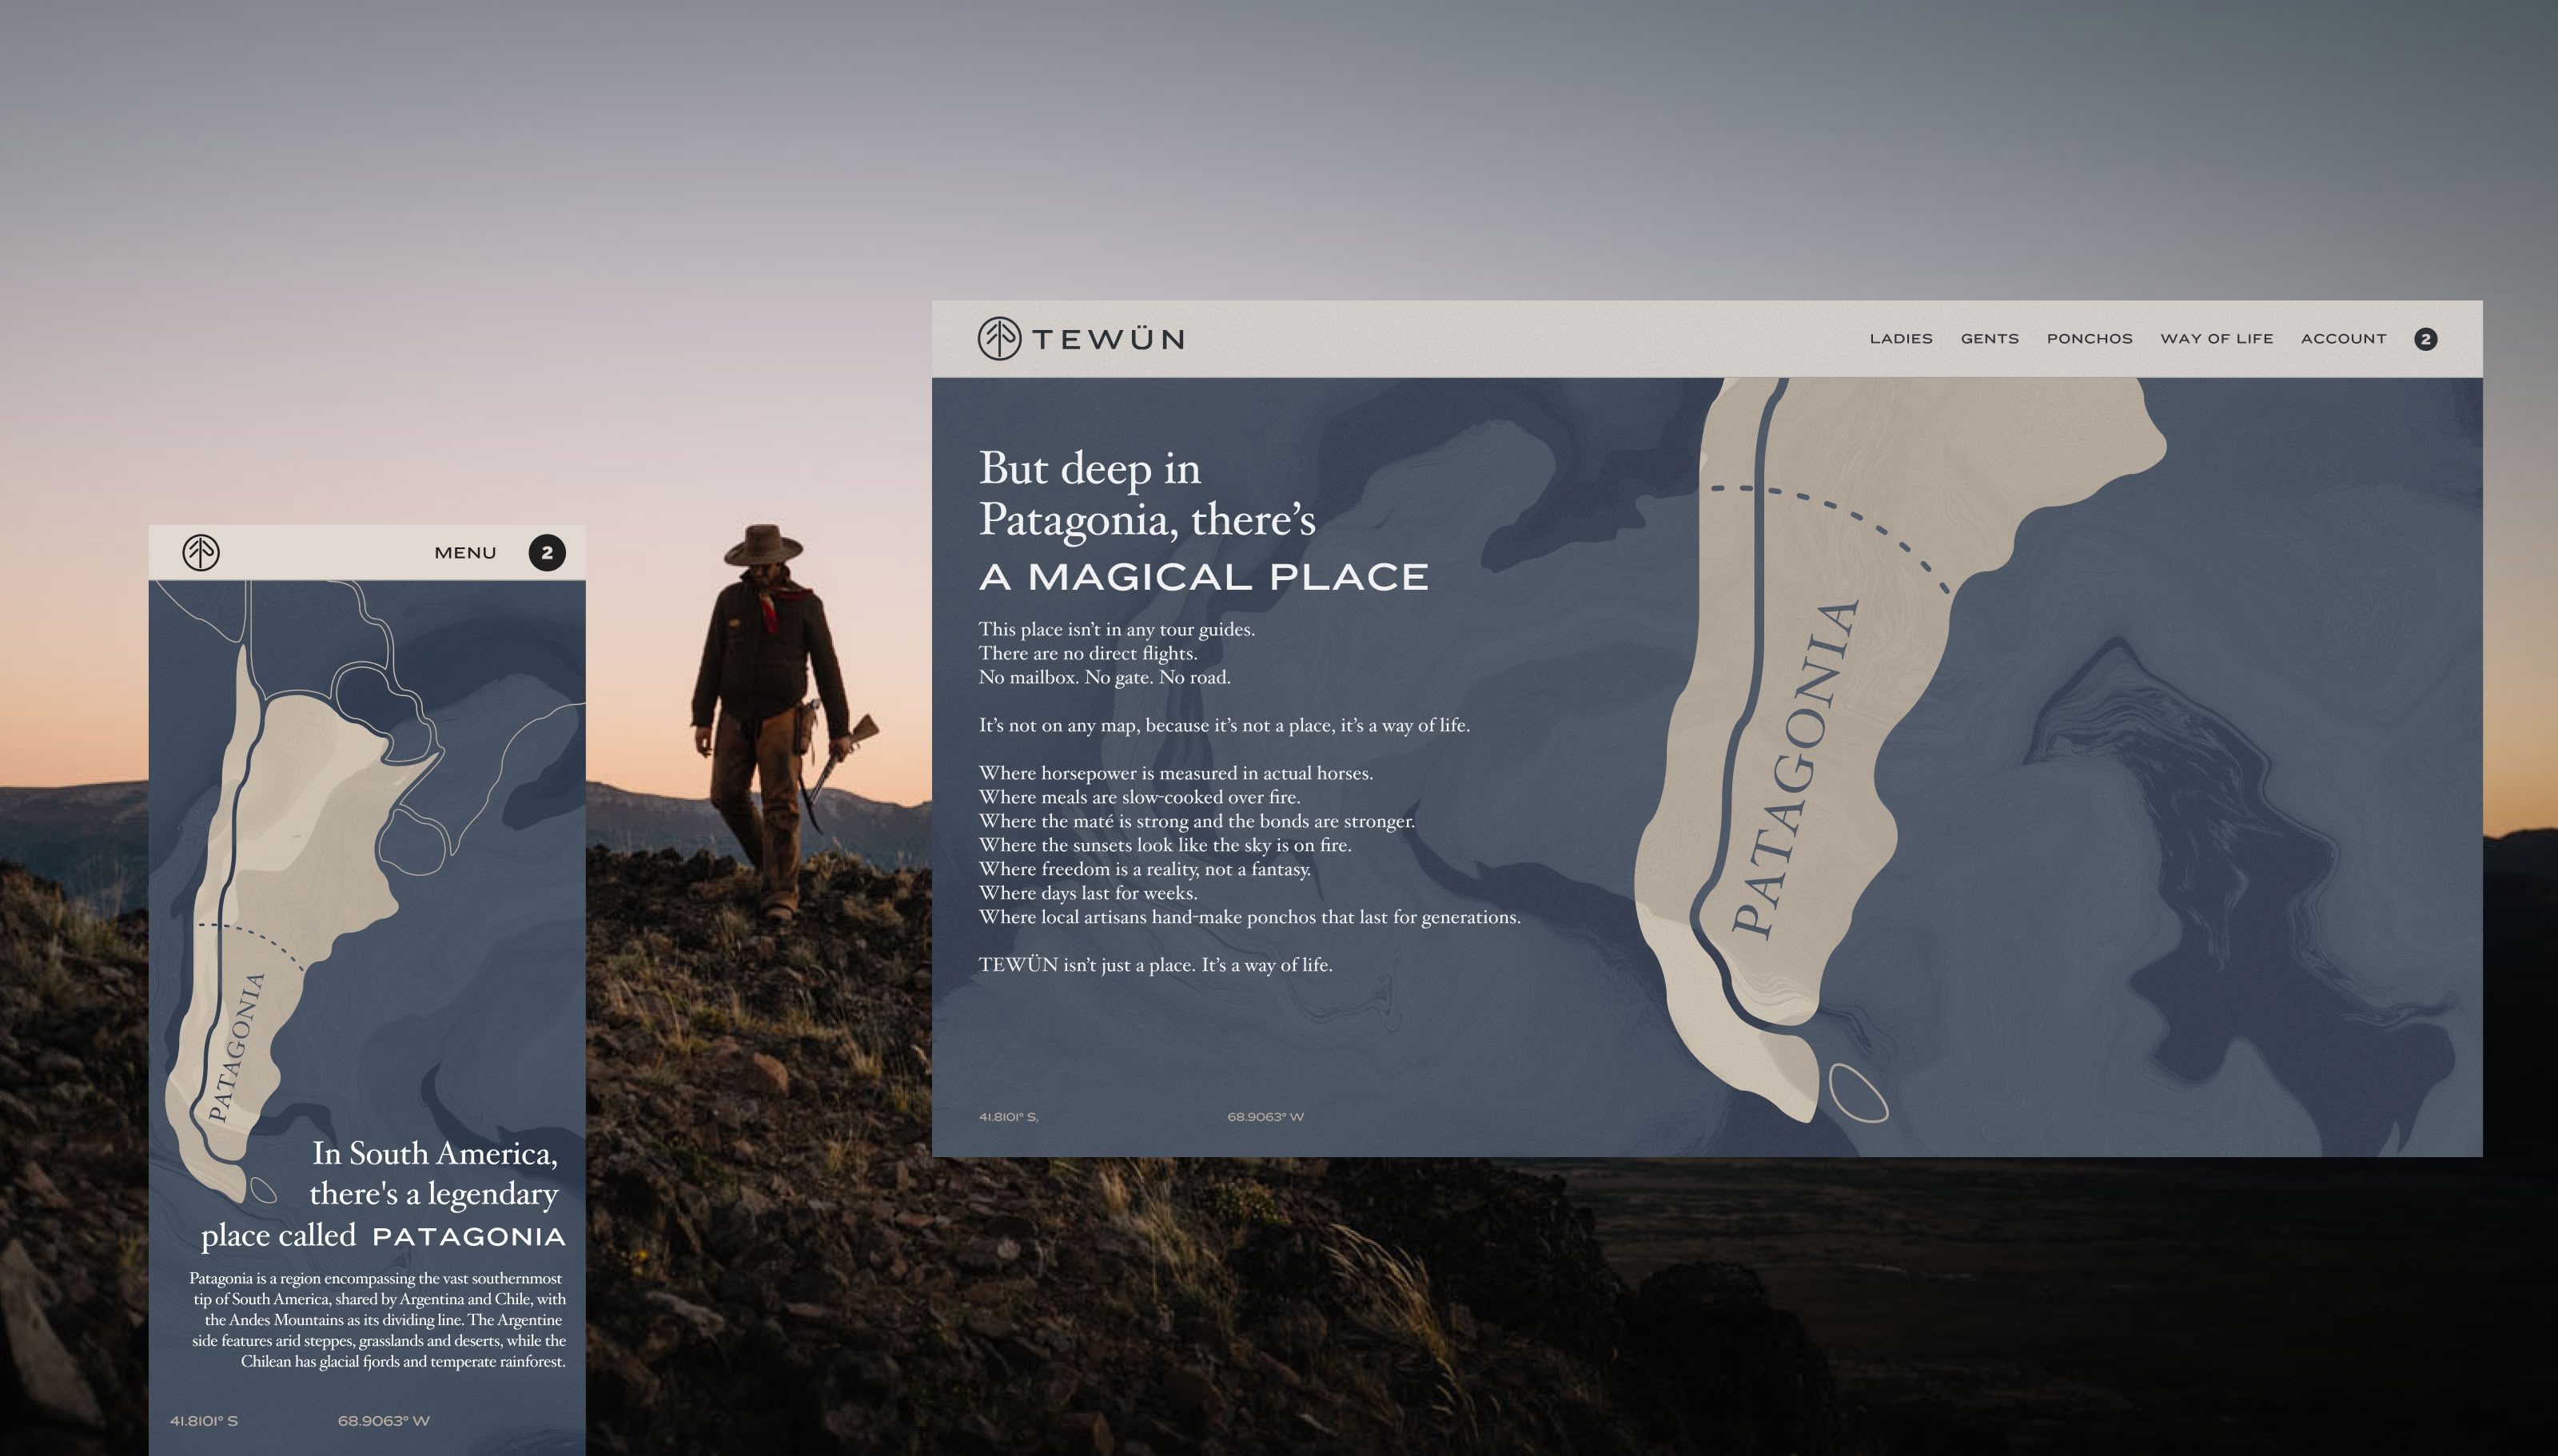This screenshot has height=1456, width=2558.
Task: Go to the GENTS section
Action: click(x=1989, y=339)
